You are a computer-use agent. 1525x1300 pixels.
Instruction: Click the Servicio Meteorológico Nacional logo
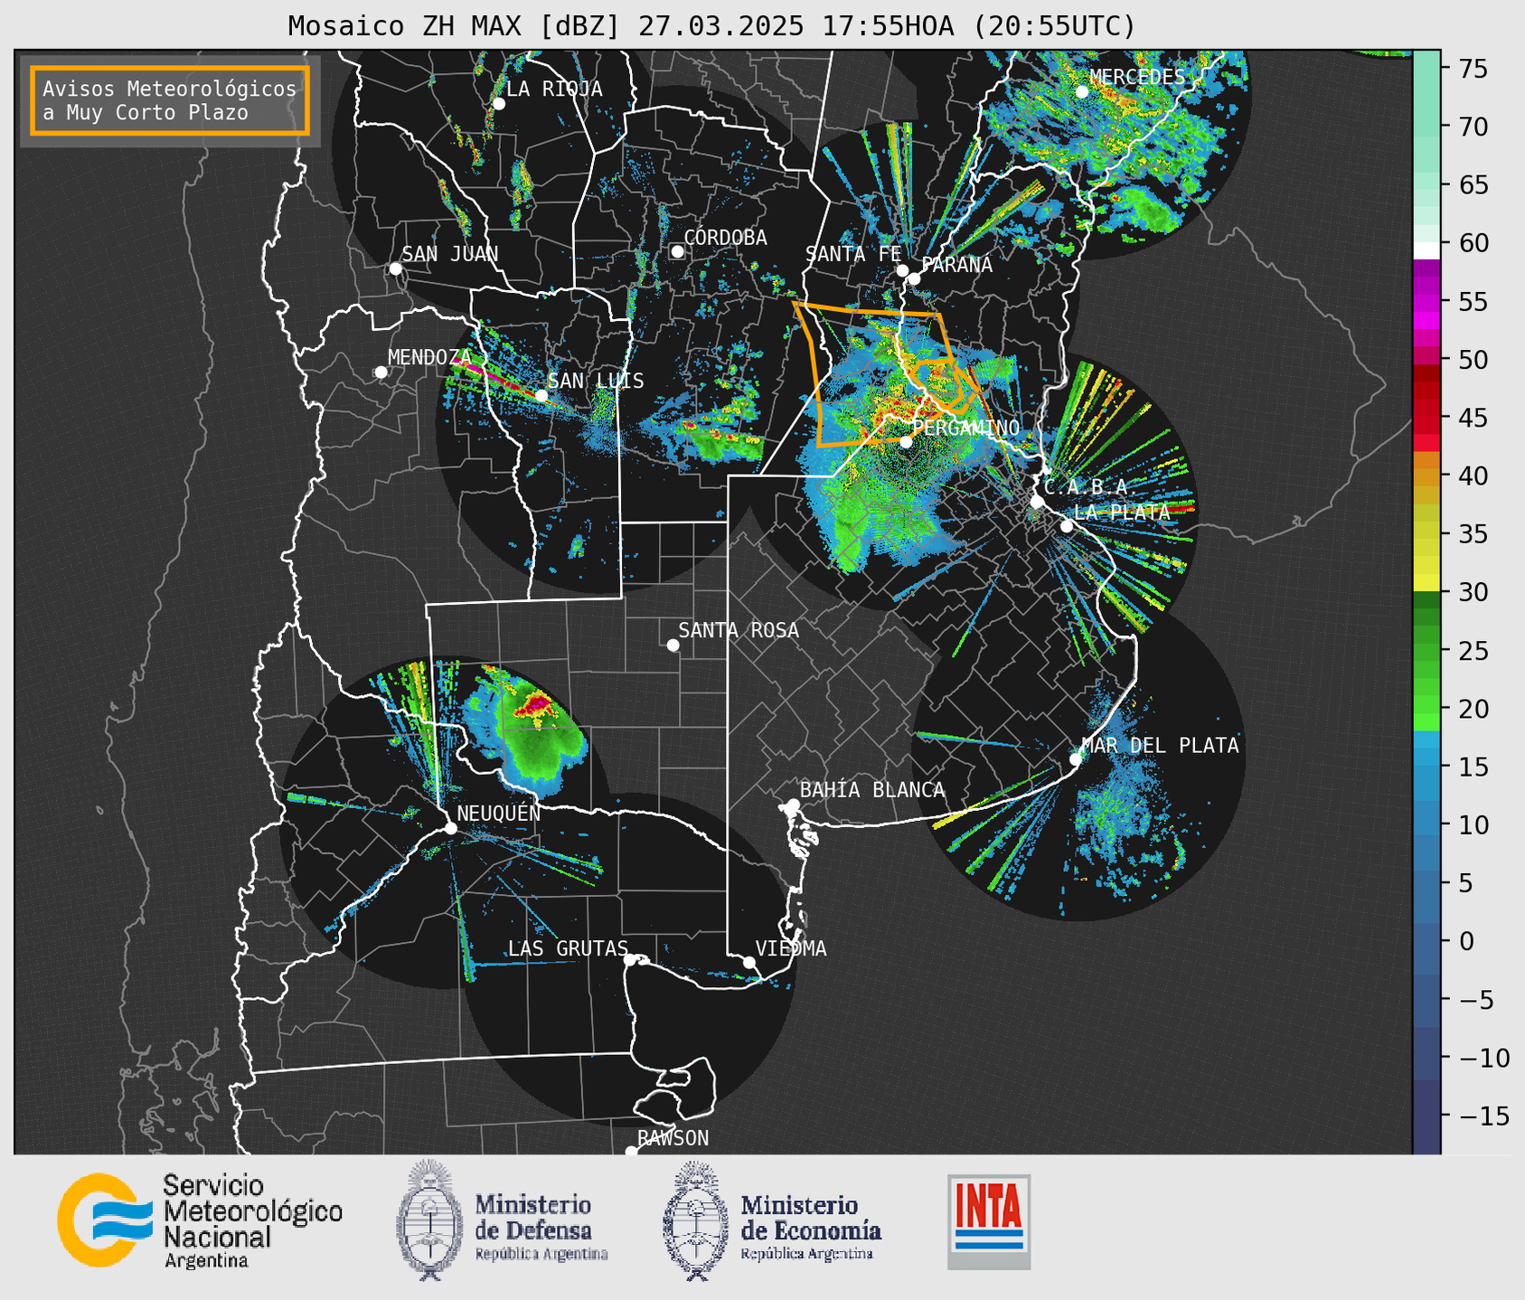click(200, 1220)
